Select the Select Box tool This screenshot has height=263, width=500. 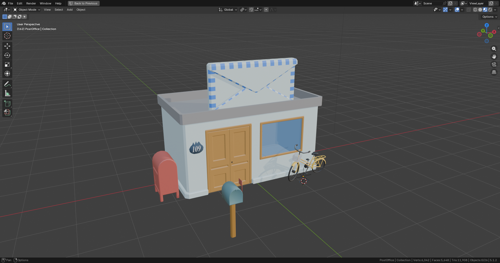pyautogui.click(x=7, y=27)
